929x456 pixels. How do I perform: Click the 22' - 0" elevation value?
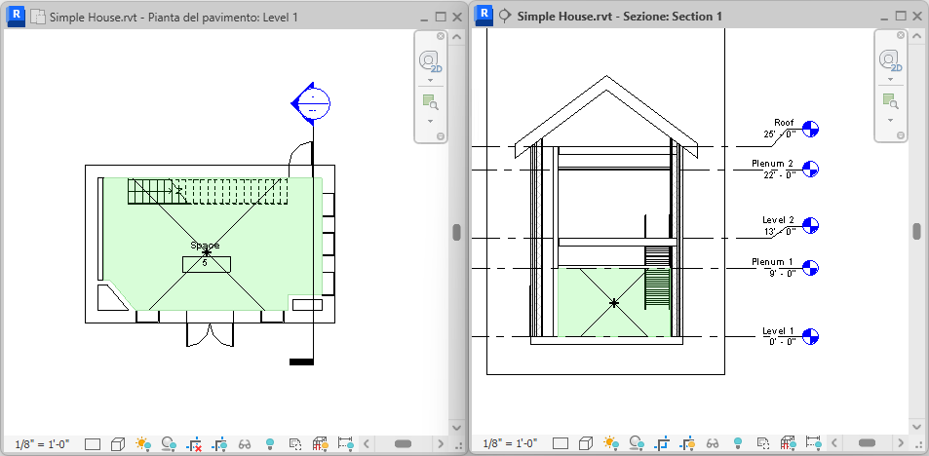click(778, 175)
